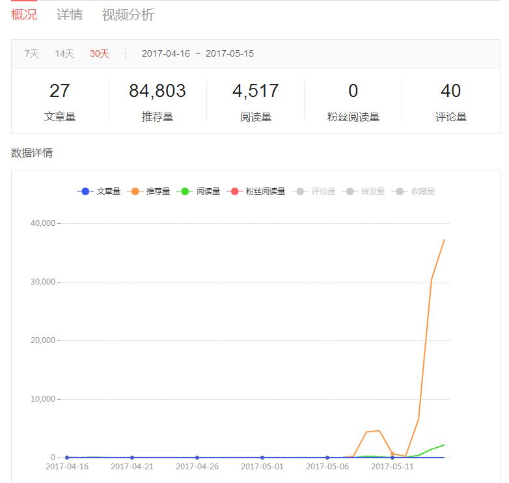Click the blue data point at 2017-04-26
This screenshot has width=509, height=483.
click(x=197, y=458)
